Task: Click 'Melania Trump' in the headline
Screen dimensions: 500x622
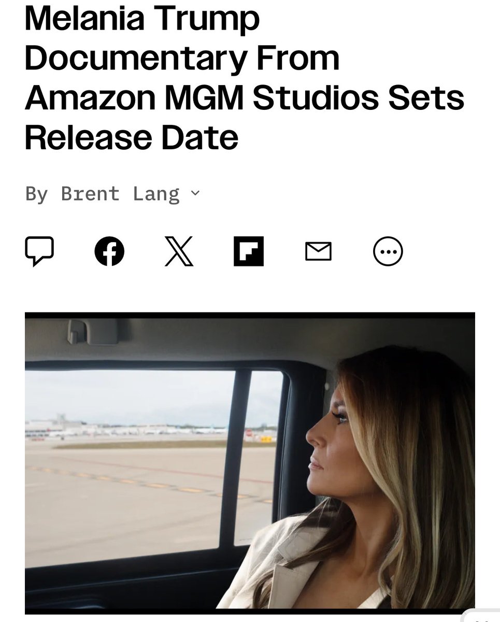Action: [x=142, y=20]
